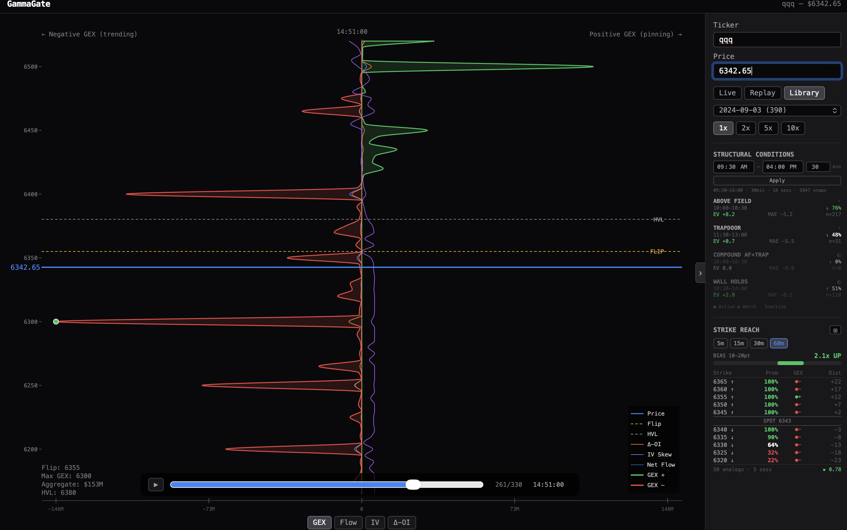Set replay speed to 2x
847x530 pixels.
tap(746, 128)
